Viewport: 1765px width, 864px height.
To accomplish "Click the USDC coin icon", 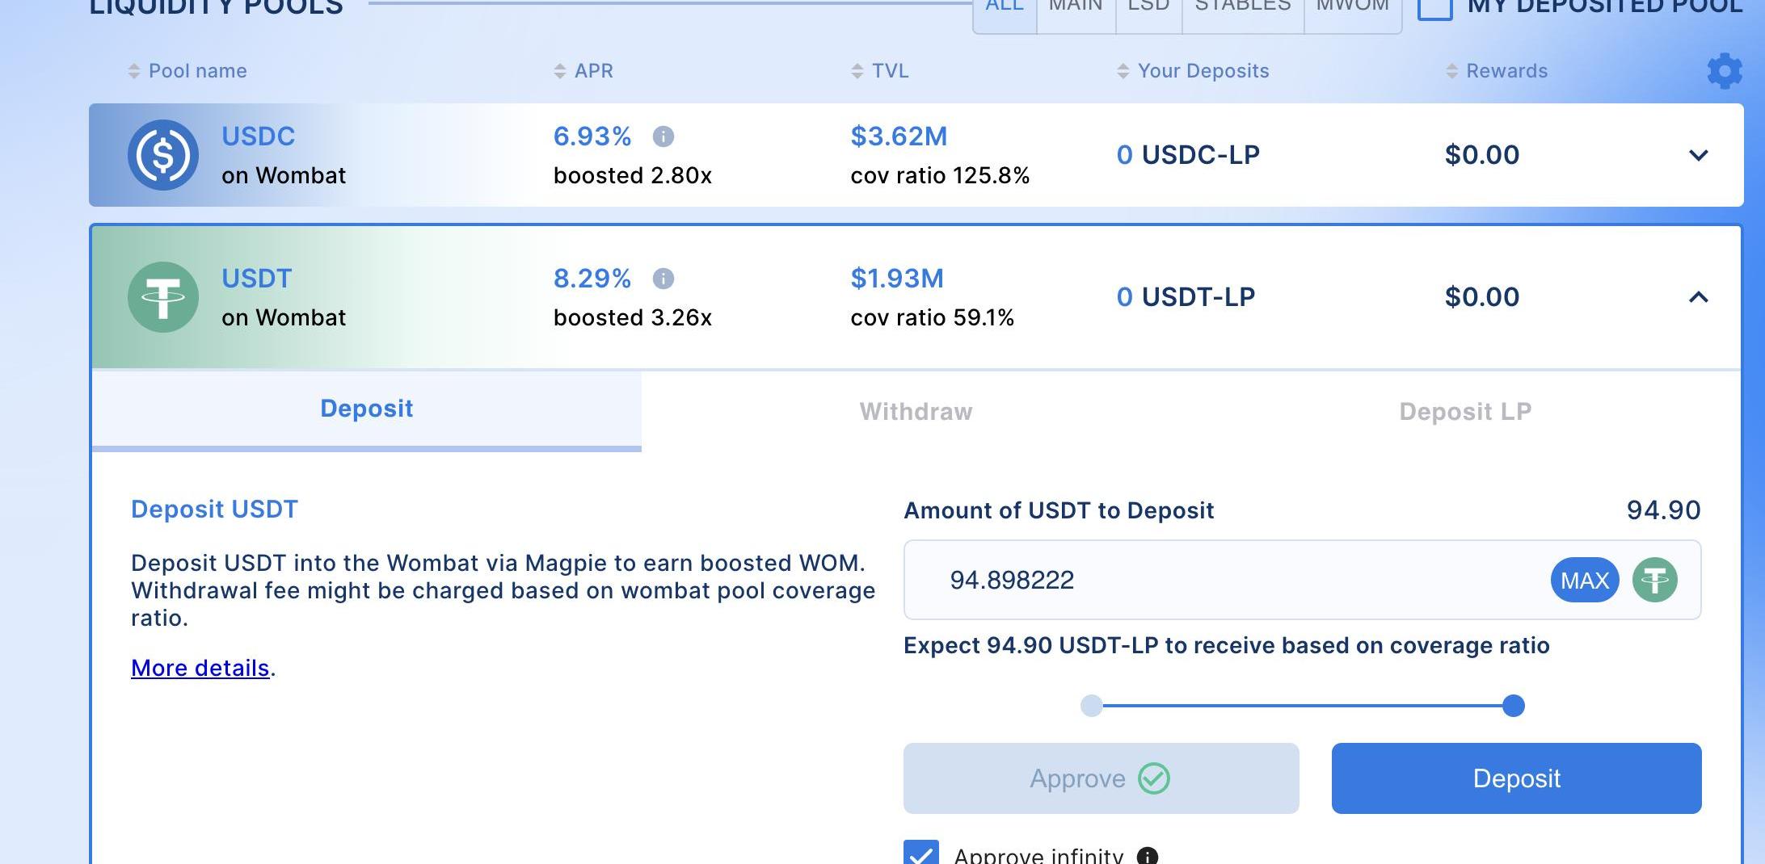I will click(162, 155).
